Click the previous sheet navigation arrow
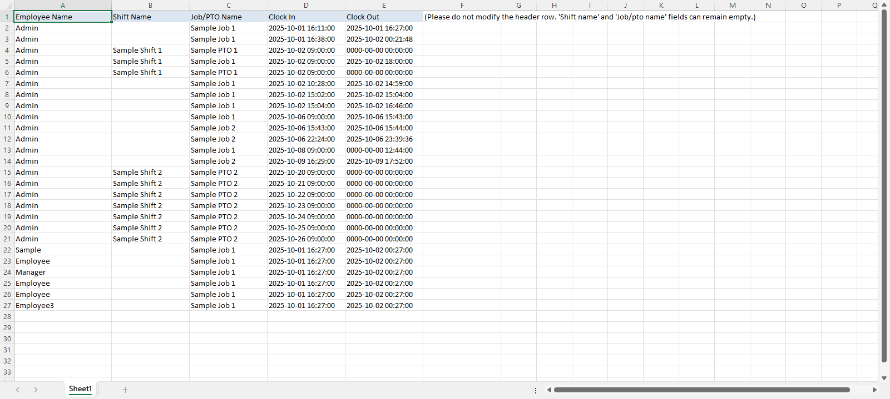Viewport: 890px width, 399px height. (x=18, y=390)
